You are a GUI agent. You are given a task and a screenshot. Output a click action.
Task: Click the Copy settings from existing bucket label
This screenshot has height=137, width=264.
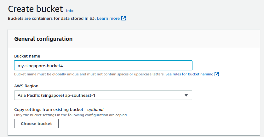(x=49, y=110)
